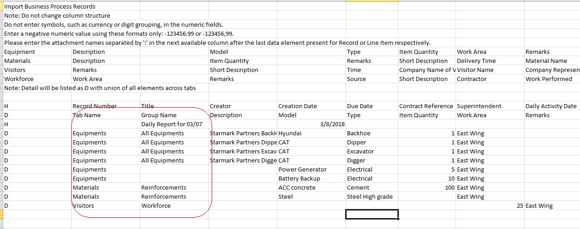
Task: Select the 'Backhoe' type cell
Action: pos(372,133)
